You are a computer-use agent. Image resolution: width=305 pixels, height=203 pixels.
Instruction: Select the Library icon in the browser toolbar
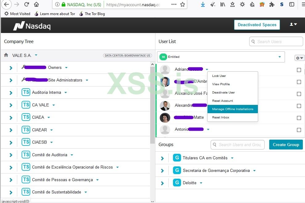point(223,4)
